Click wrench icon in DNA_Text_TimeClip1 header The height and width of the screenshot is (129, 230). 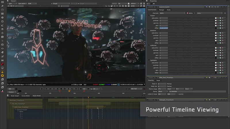[x=156, y=77]
